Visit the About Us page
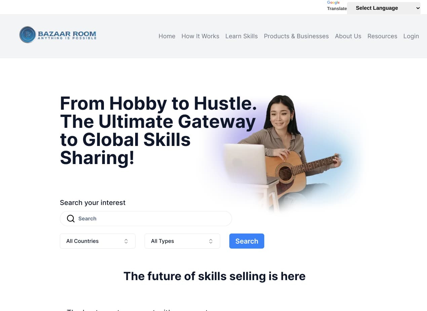The height and width of the screenshot is (311, 427). pyautogui.click(x=348, y=36)
